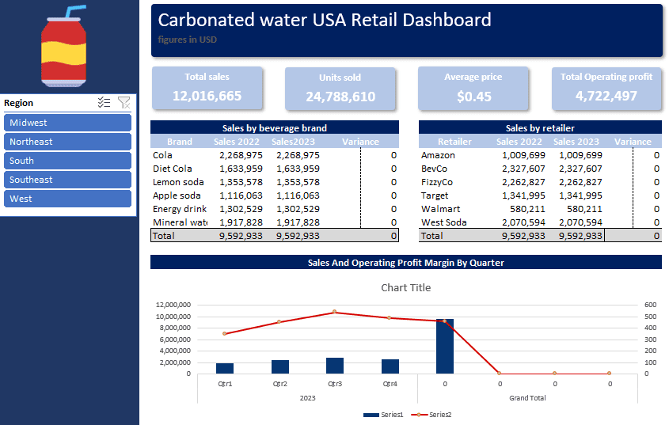Select the soda can illustration

point(64,47)
